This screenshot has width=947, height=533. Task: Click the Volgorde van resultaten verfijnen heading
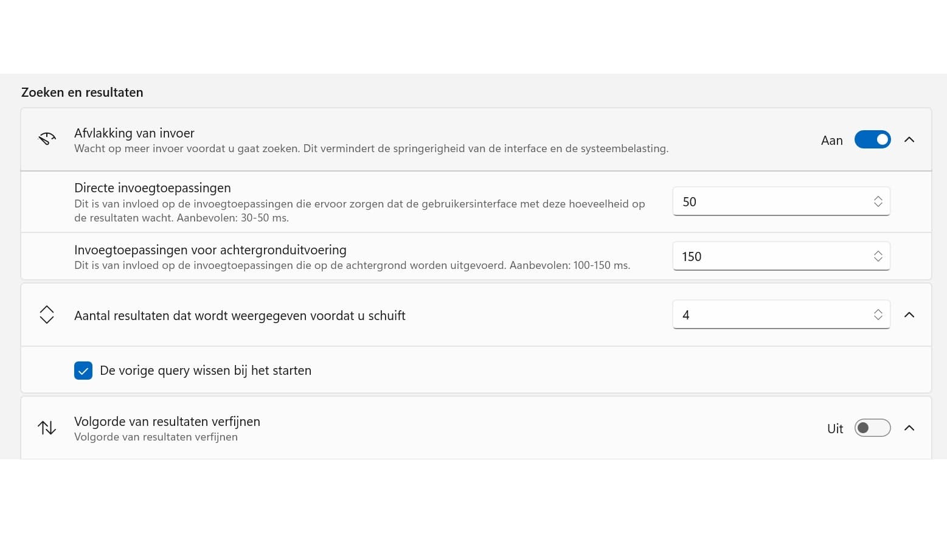tap(167, 422)
